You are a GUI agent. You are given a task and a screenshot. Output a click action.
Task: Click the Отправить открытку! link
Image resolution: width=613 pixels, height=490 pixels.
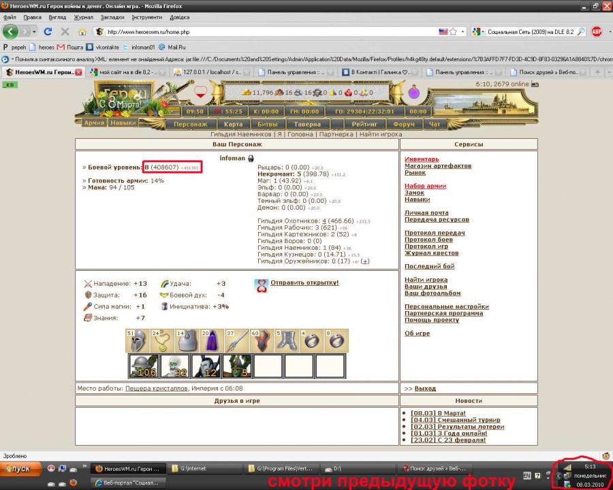point(304,282)
